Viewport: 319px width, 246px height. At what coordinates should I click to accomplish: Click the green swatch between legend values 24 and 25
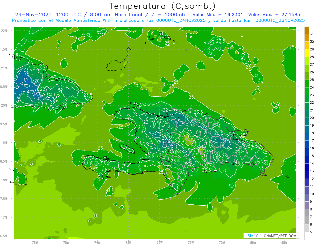coord(307,84)
